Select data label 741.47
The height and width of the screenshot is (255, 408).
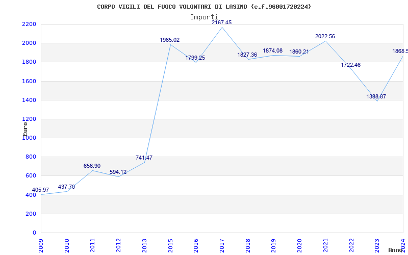[144, 158]
